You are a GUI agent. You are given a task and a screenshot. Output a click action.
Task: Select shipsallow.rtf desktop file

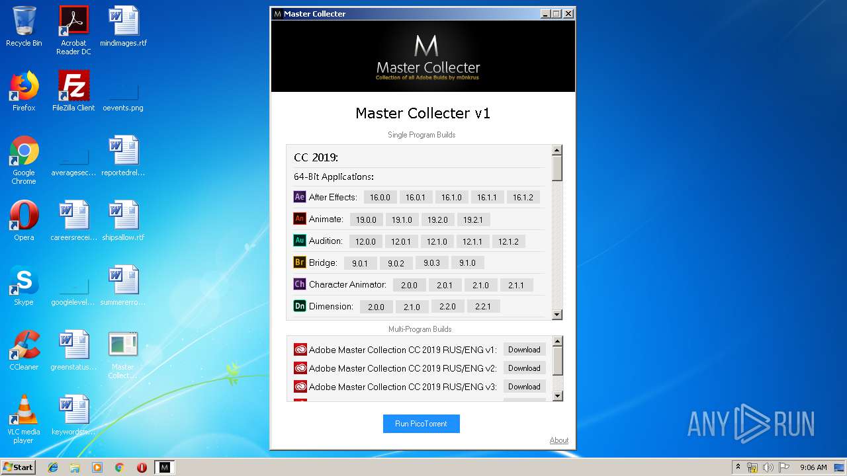(123, 221)
